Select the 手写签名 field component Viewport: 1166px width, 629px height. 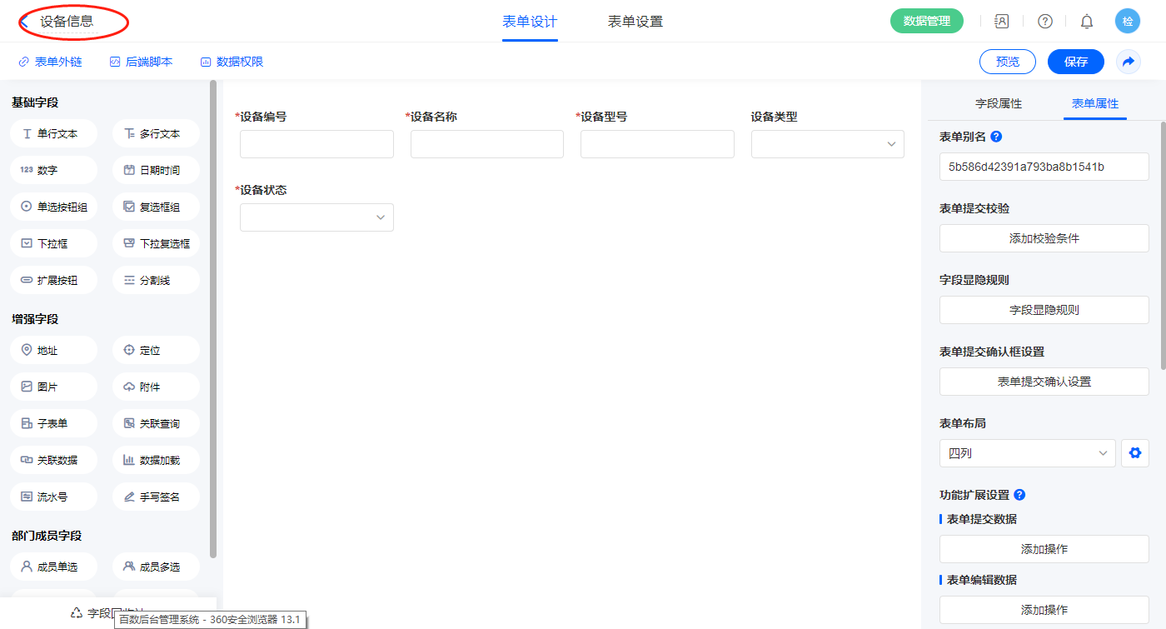(x=156, y=497)
